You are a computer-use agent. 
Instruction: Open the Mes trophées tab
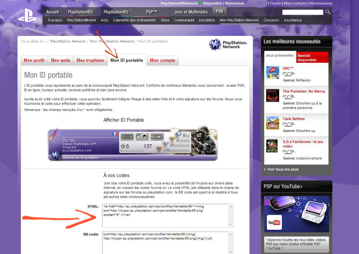point(90,61)
